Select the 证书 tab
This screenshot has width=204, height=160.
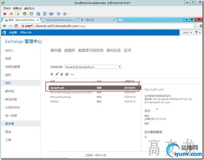point(127,51)
